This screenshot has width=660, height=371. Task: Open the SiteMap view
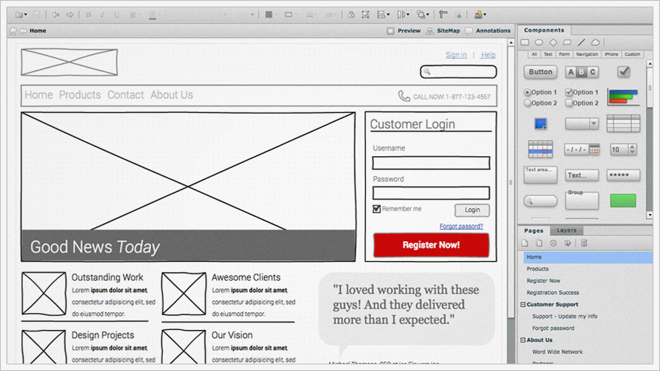pyautogui.click(x=443, y=31)
